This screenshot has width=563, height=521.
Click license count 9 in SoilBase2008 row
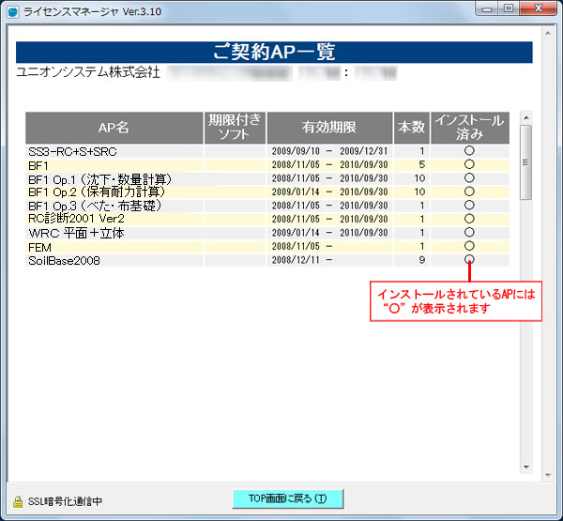click(422, 260)
